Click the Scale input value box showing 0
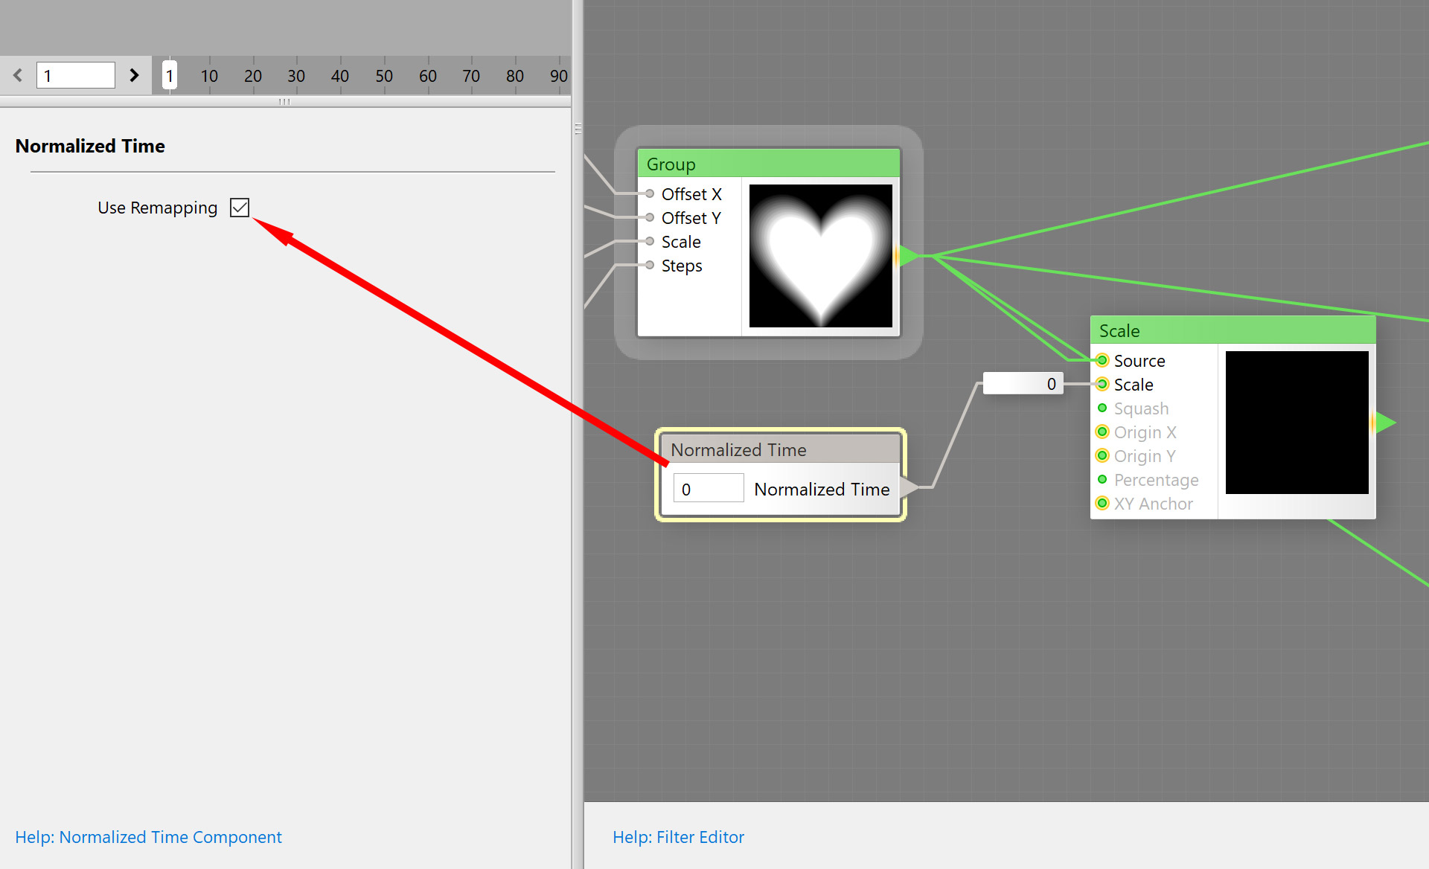The width and height of the screenshot is (1429, 869). click(x=1023, y=384)
